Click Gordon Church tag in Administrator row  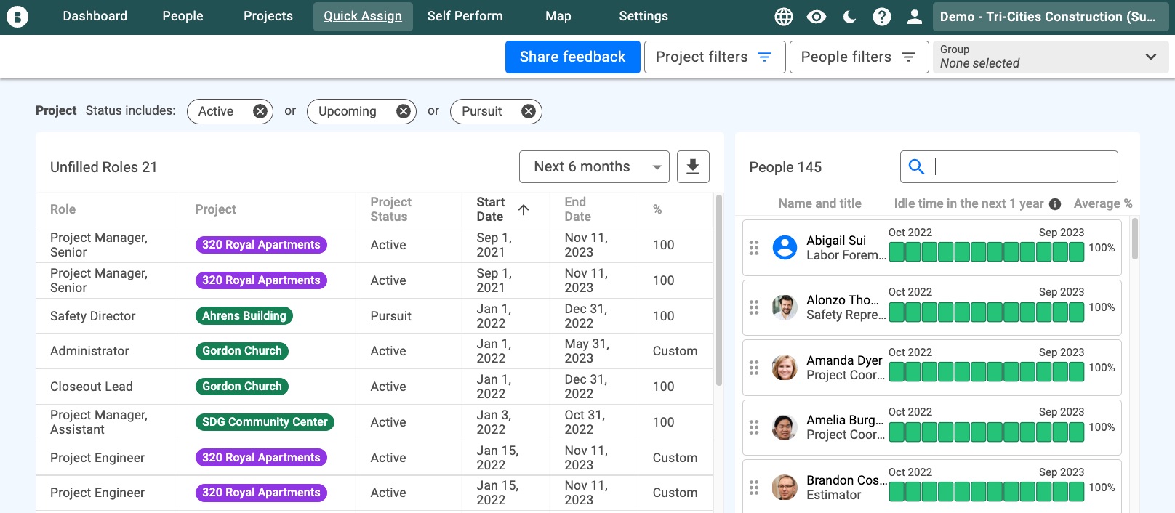pos(242,351)
